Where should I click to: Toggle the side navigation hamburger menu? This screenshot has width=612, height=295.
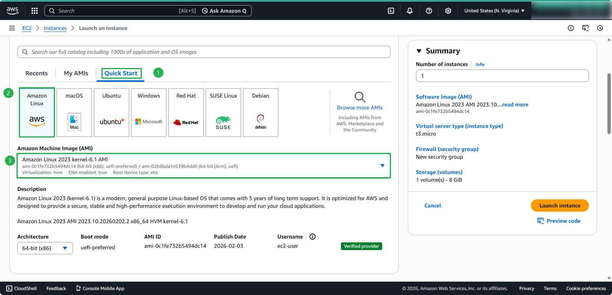click(x=12, y=28)
